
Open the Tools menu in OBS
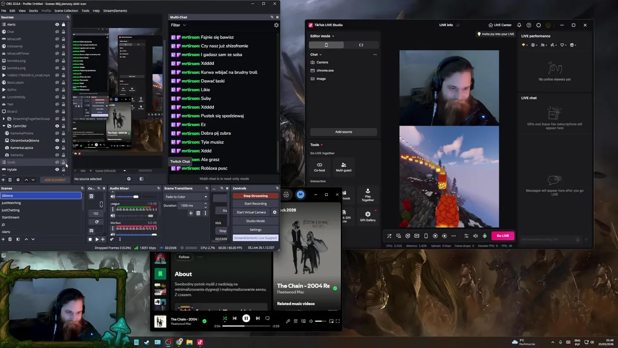pyautogui.click(x=85, y=11)
